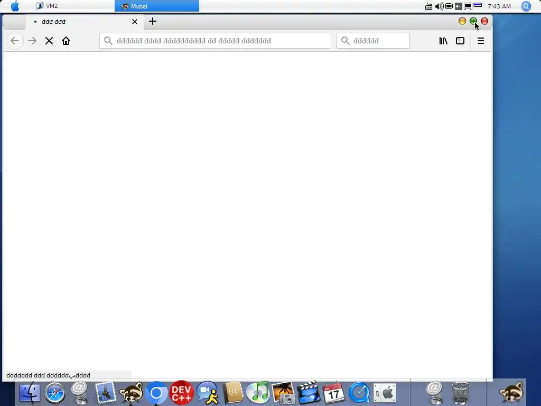Open the Apple logo menu
Image resolution: width=541 pixels, height=406 pixels.
point(15,6)
